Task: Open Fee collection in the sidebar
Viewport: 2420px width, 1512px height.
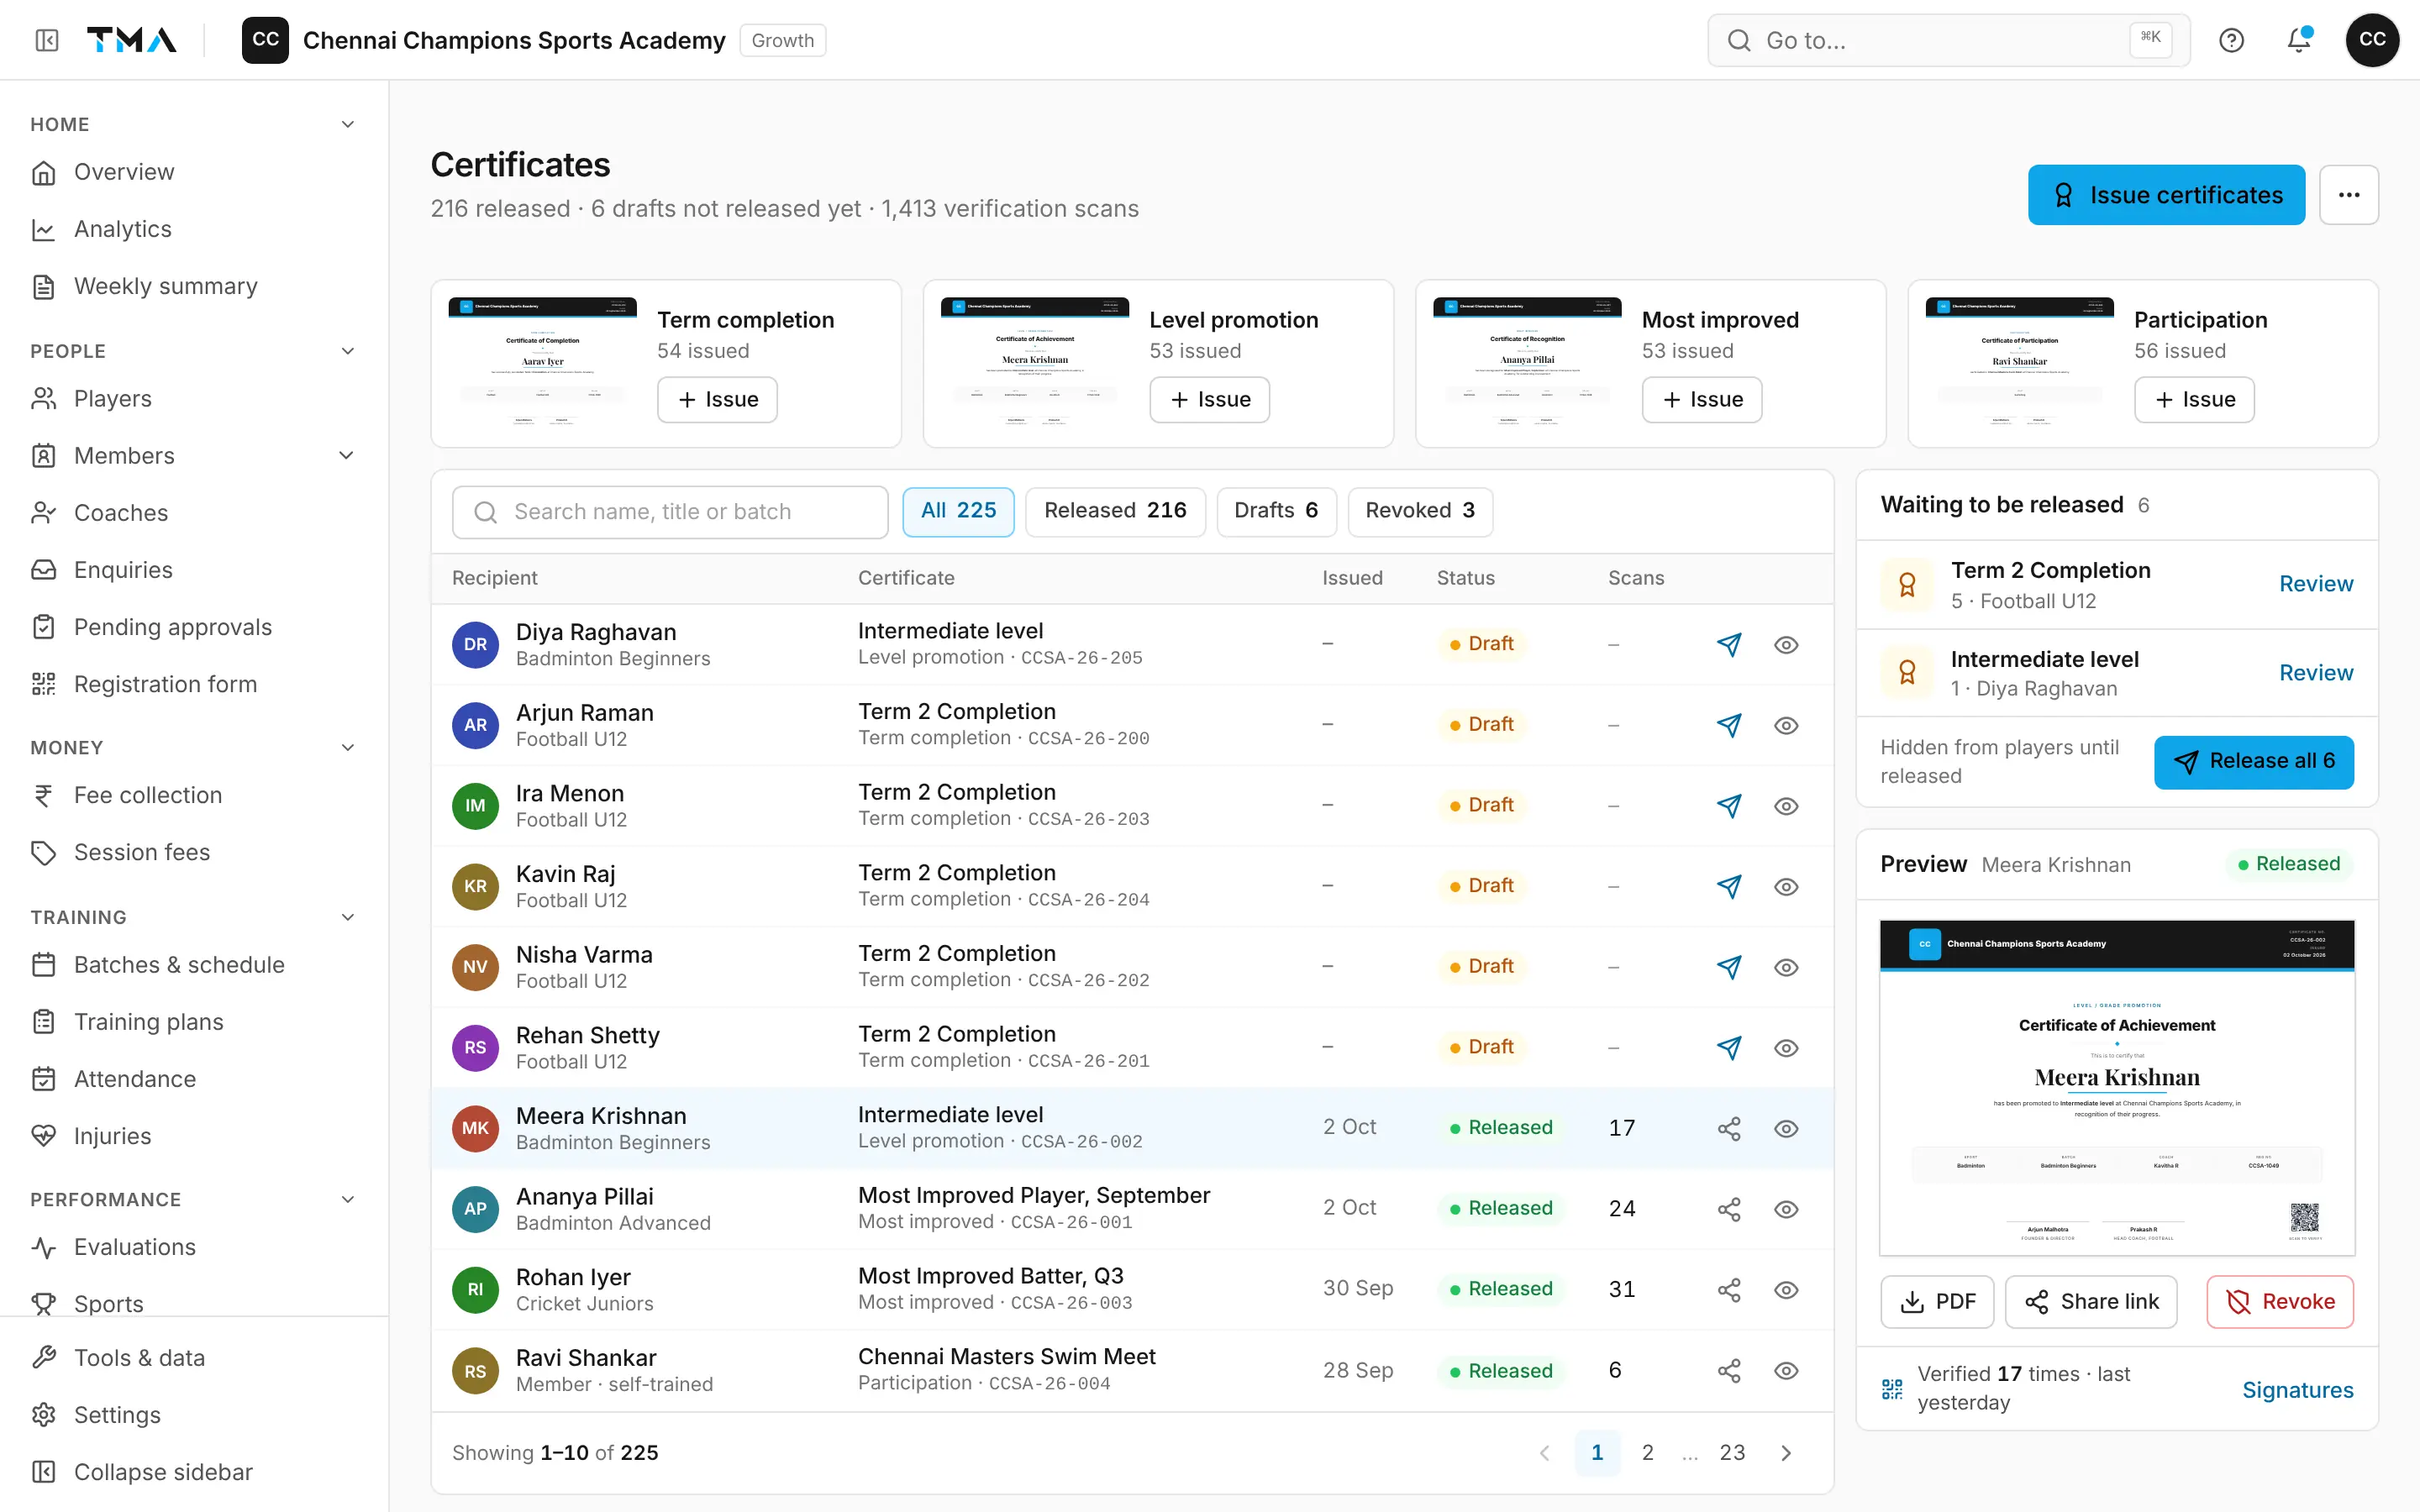Action: click(x=194, y=795)
